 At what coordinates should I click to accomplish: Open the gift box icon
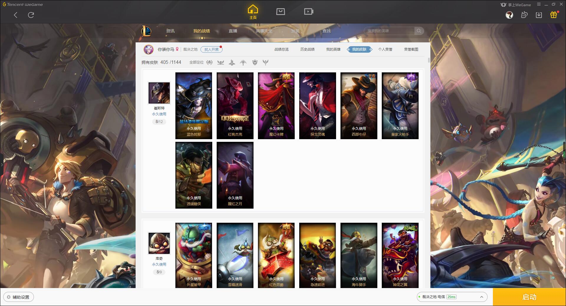[x=554, y=15]
